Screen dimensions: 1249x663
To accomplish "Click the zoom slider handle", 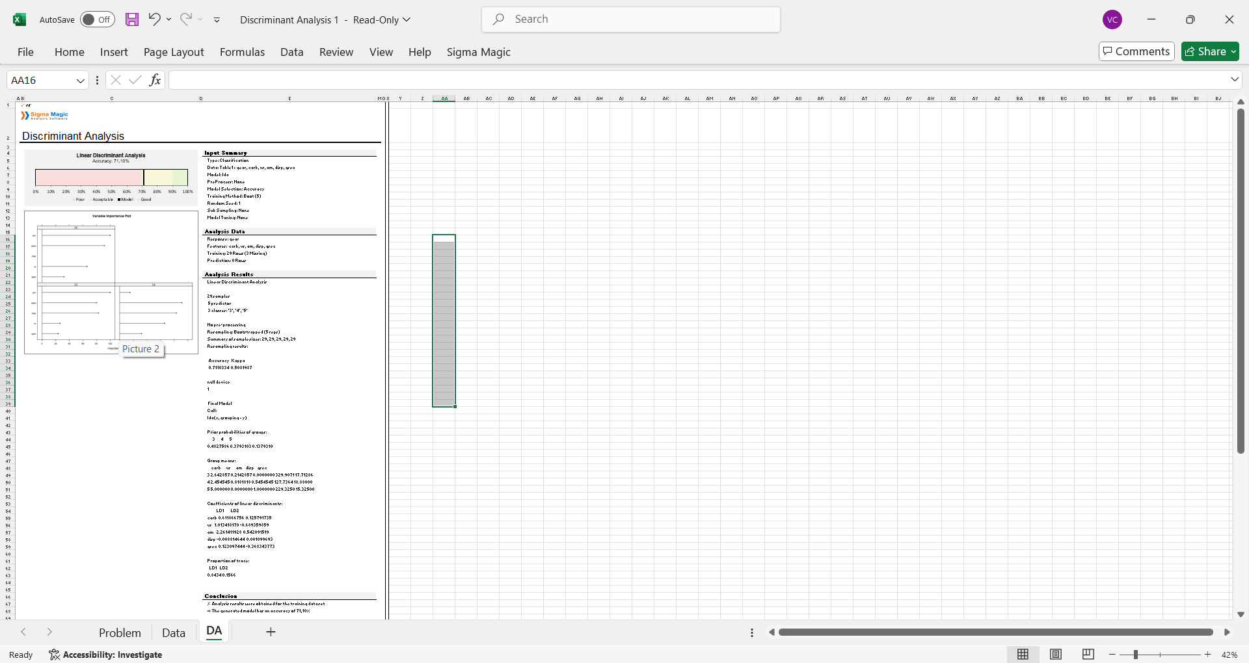I will point(1136,655).
